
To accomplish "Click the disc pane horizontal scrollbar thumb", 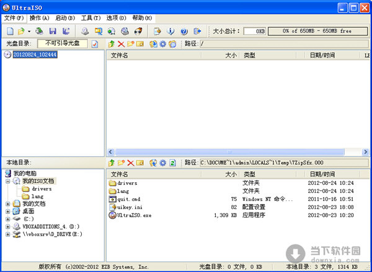I will [229, 151].
